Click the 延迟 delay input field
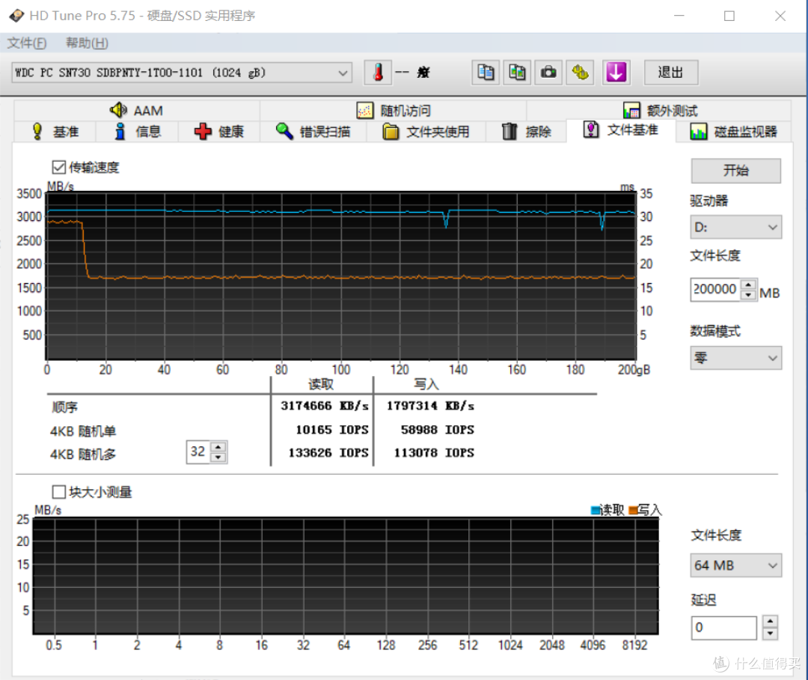 [x=723, y=628]
